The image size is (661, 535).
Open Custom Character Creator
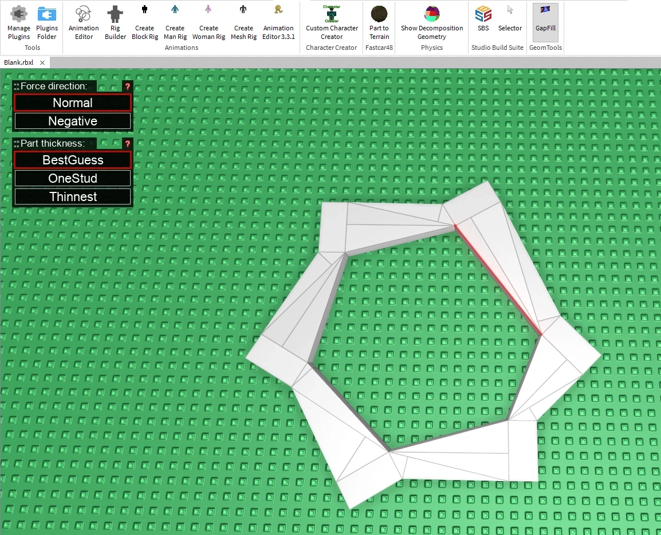[x=332, y=22]
